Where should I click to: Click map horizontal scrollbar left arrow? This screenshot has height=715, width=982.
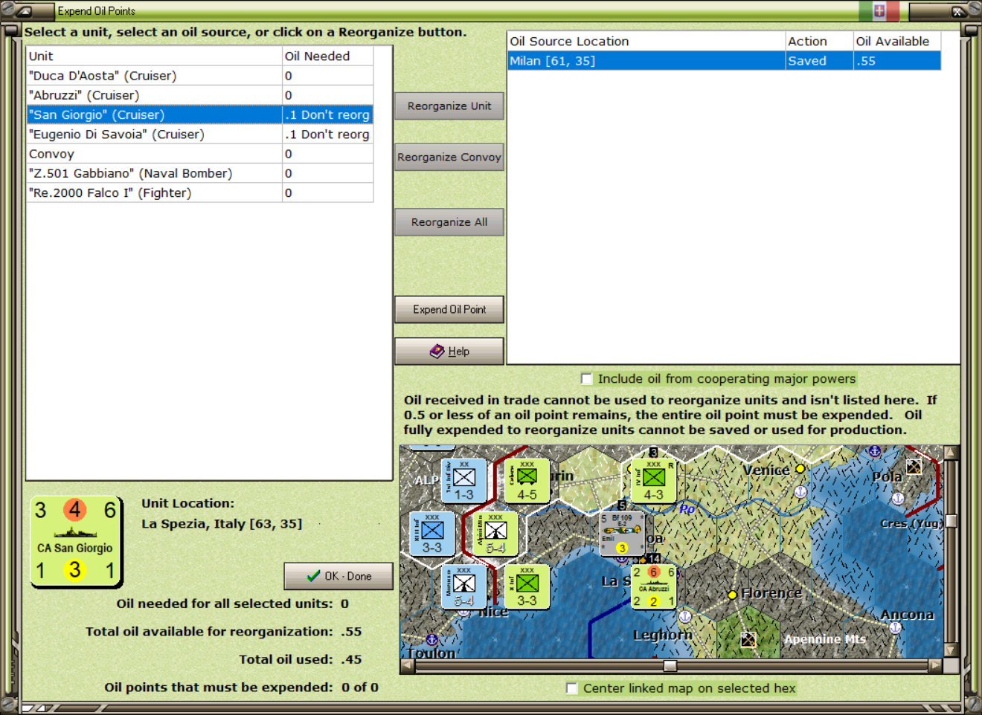click(406, 666)
